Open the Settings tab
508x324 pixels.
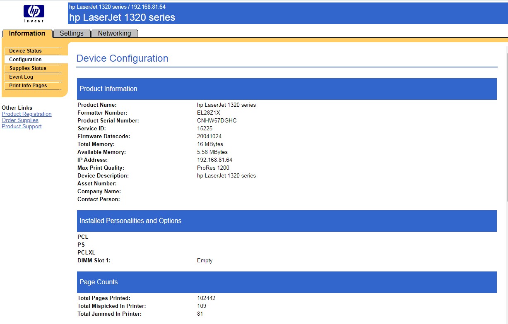pos(72,34)
